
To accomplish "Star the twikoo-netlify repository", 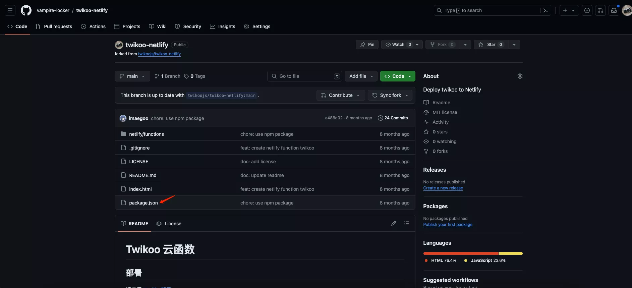I will (491, 45).
